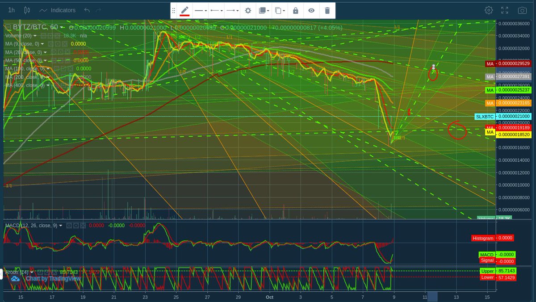
Task: Hide the MA 50 indicator
Action: (53, 60)
